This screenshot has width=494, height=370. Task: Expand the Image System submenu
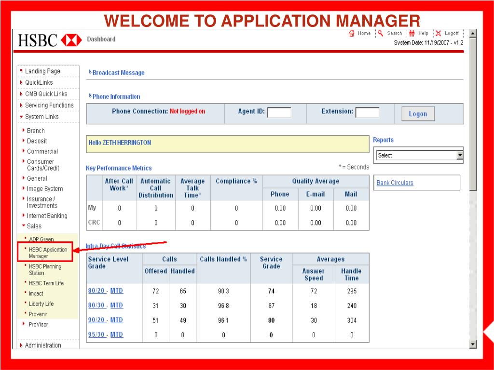coord(45,189)
